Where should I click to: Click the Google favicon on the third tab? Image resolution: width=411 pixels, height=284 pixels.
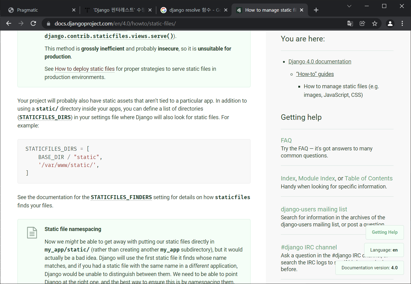tap(164, 10)
